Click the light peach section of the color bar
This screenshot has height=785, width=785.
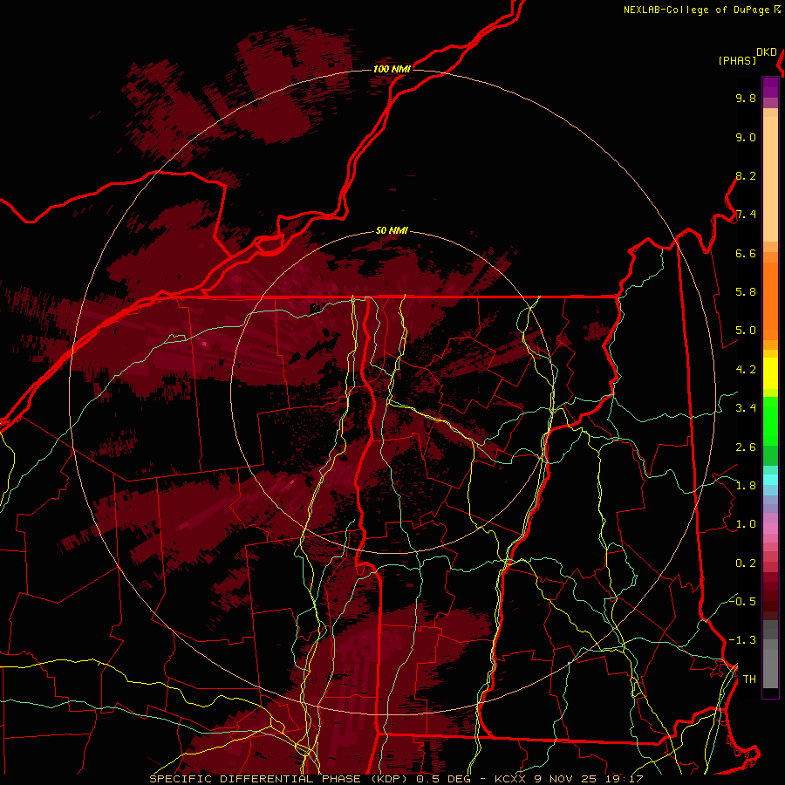coord(770,179)
